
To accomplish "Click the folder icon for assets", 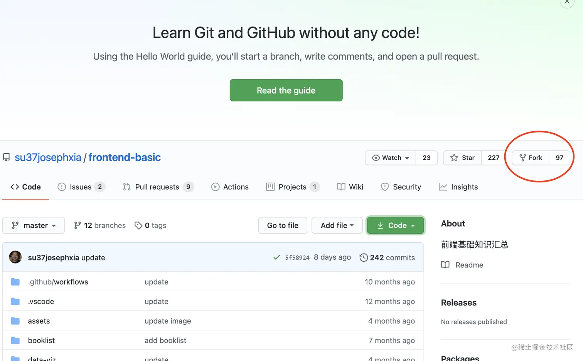I will 15,321.
